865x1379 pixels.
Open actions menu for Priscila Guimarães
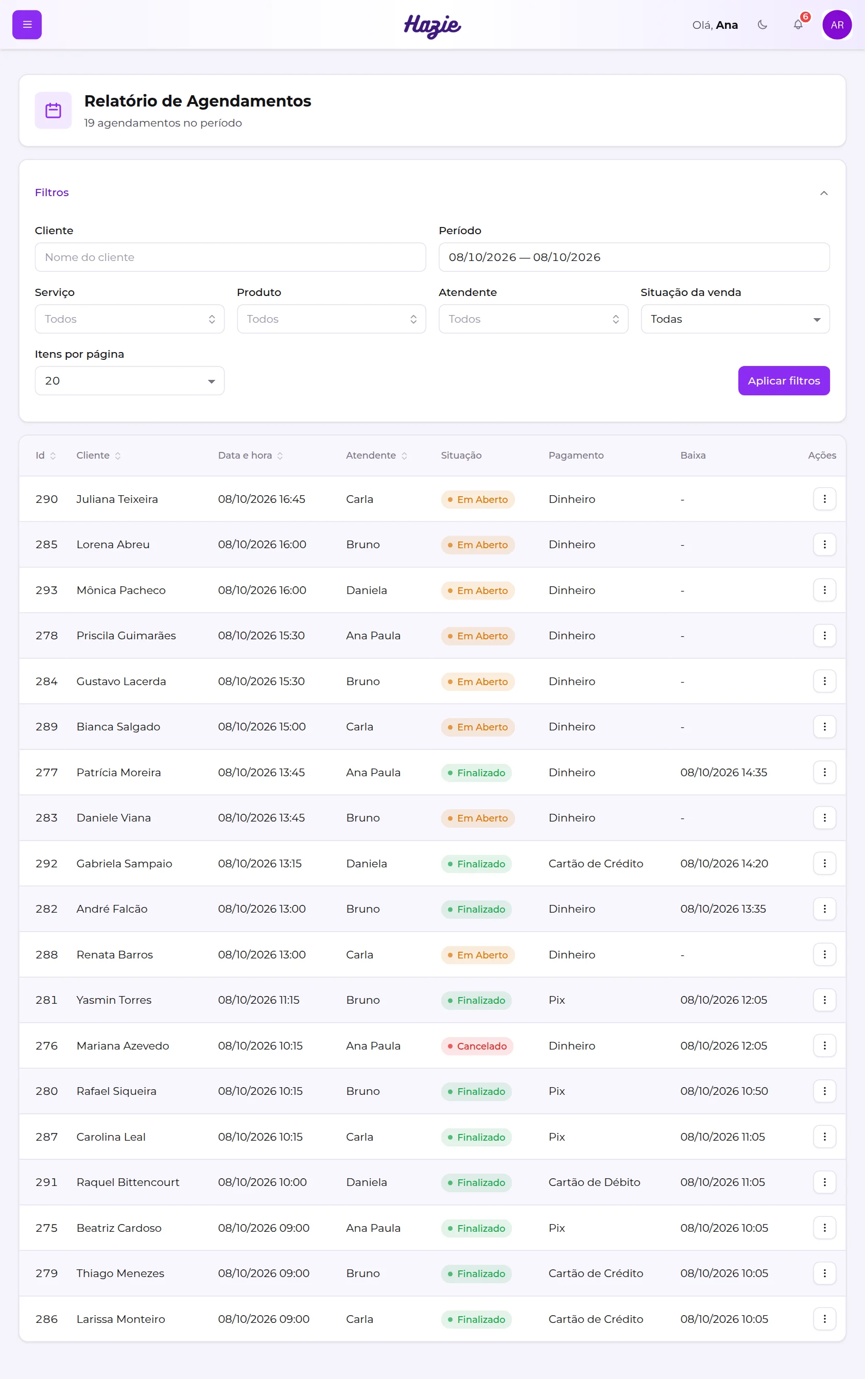point(824,635)
